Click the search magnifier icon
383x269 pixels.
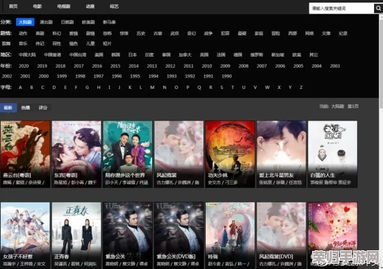(x=378, y=8)
